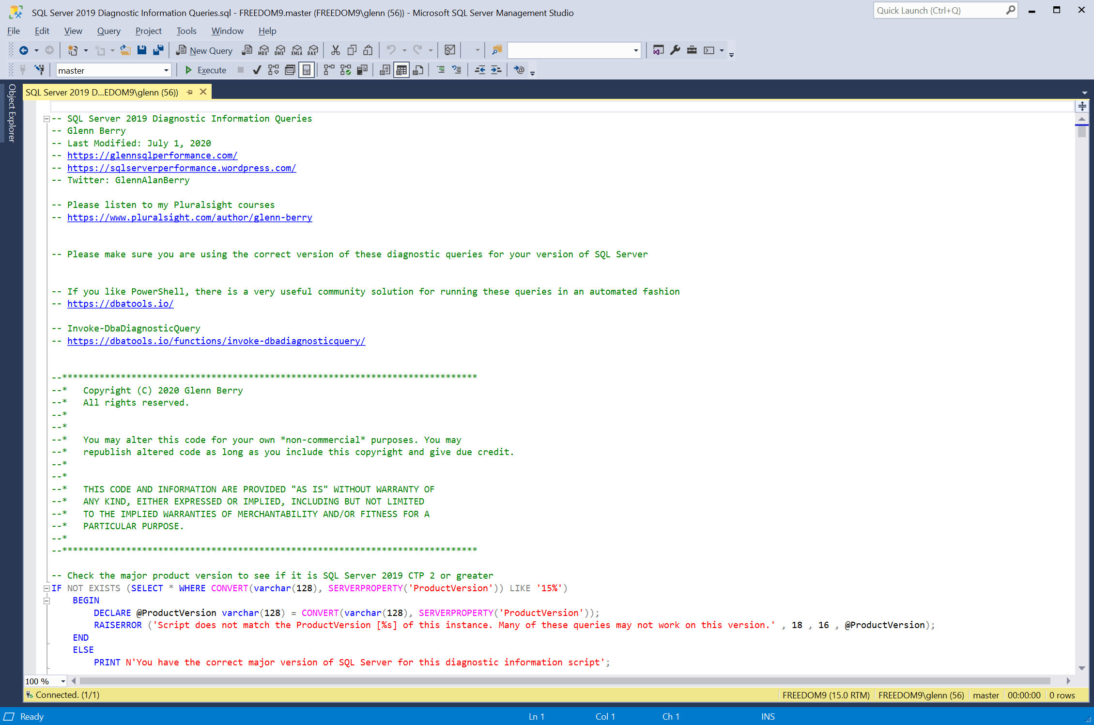Collapse the IF NOT EXISTS code region
This screenshot has width=1094, height=725.
click(x=46, y=588)
